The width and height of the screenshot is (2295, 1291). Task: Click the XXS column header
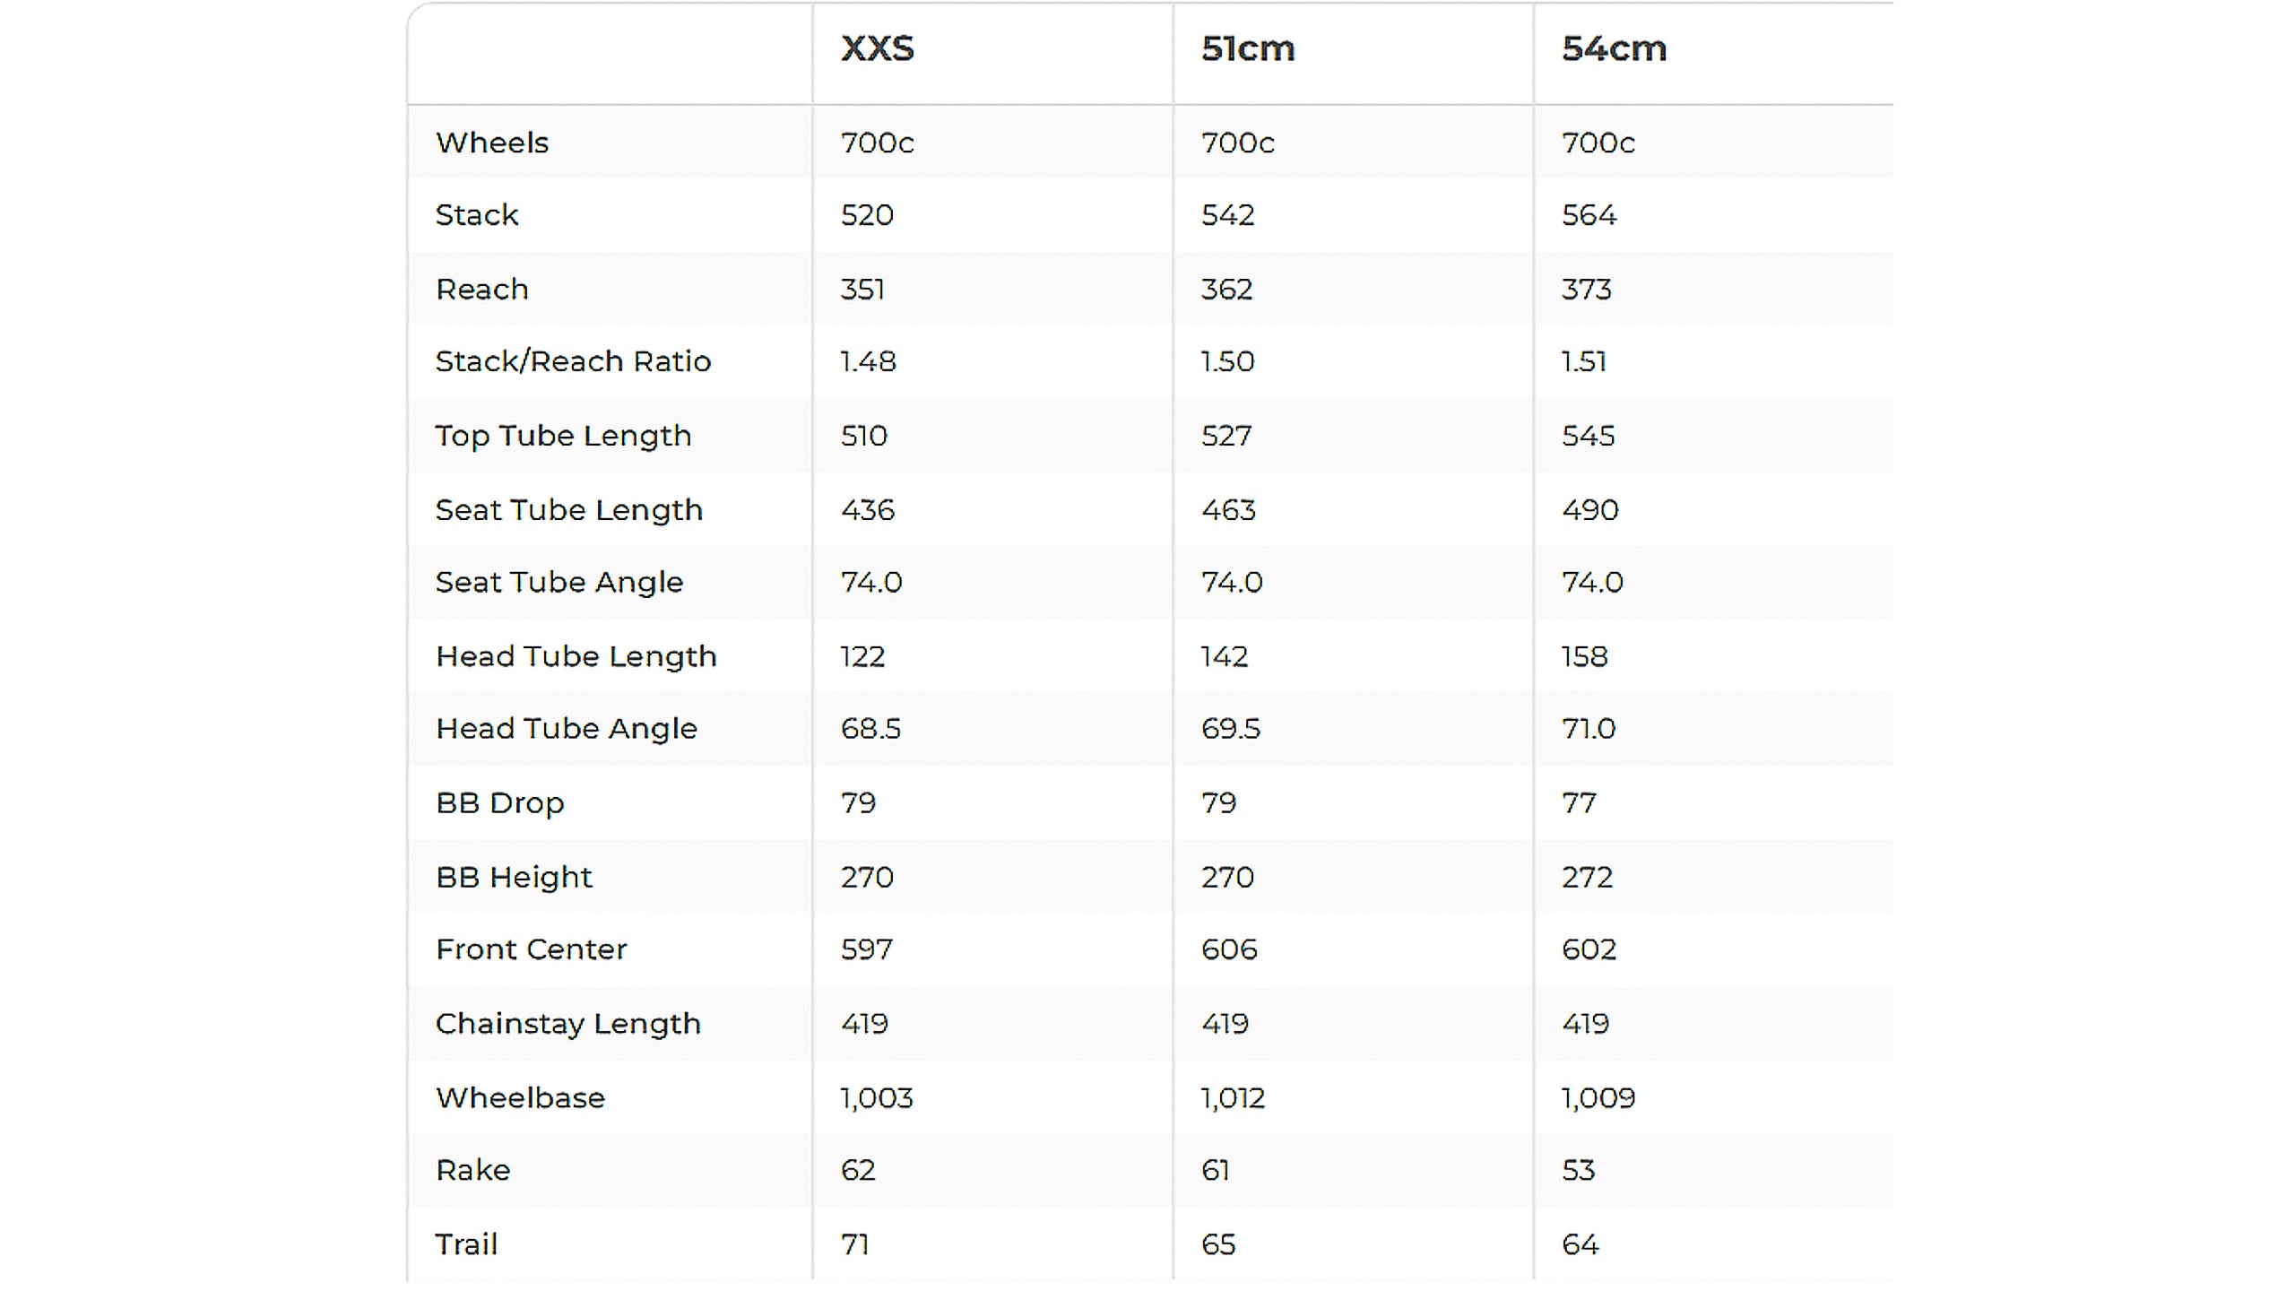[877, 48]
